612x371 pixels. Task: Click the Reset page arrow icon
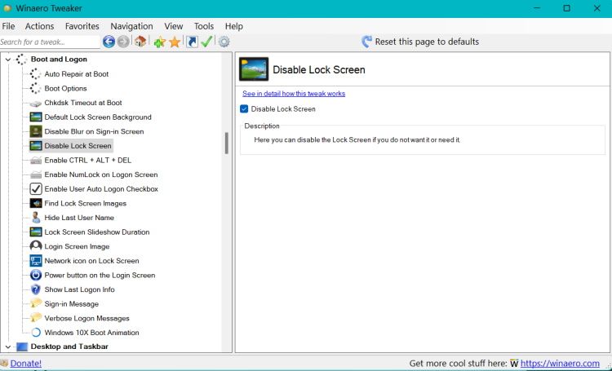click(366, 42)
